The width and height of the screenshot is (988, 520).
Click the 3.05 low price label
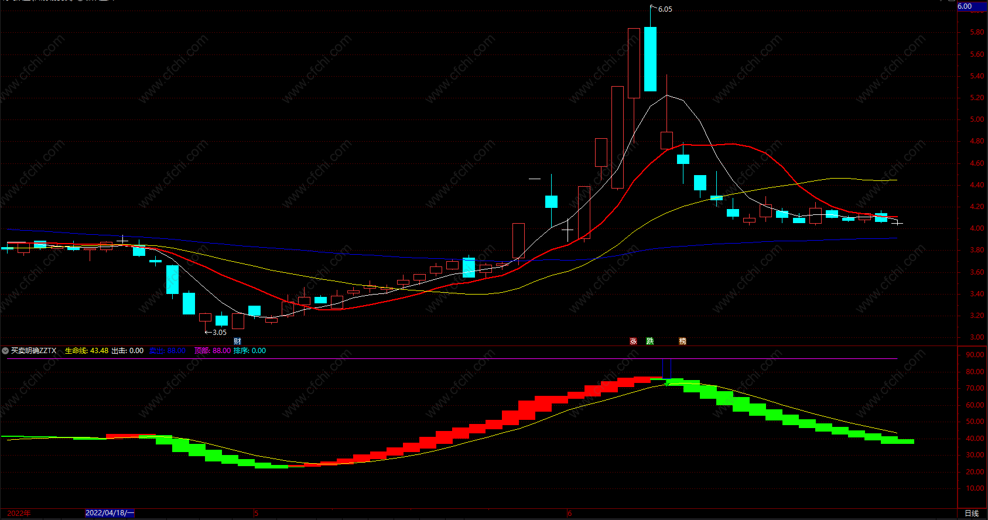click(219, 333)
